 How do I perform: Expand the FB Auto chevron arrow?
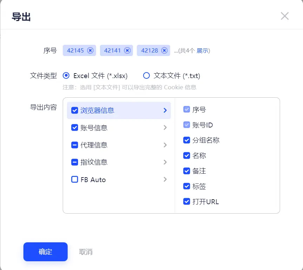coord(165,179)
